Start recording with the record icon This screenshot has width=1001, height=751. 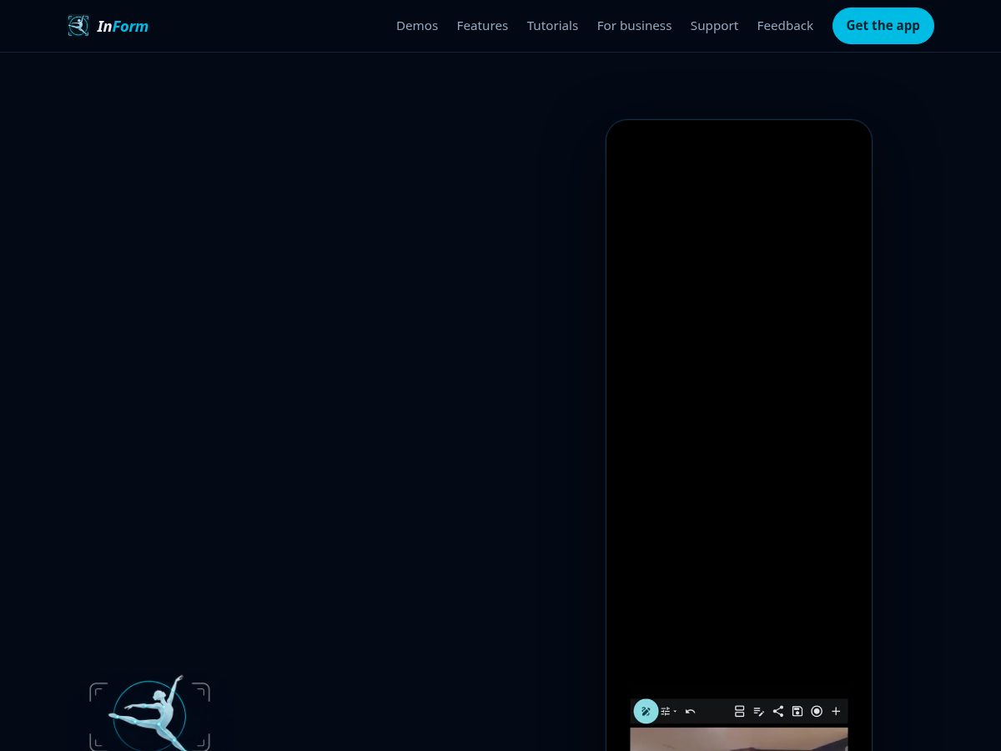(817, 711)
